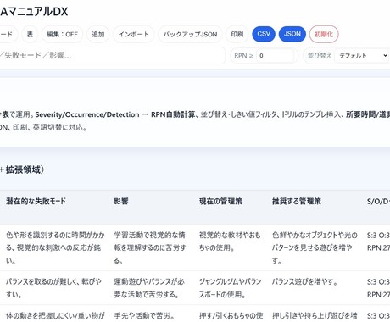Open the インポート import button
This screenshot has width=390, height=322.
click(x=134, y=34)
